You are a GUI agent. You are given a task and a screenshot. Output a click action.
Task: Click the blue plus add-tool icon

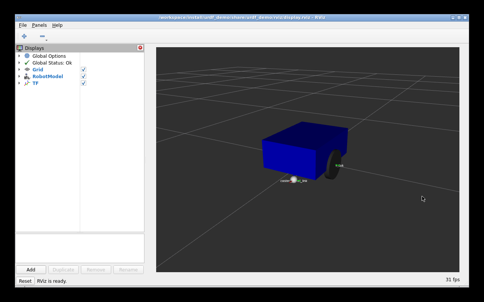24,36
